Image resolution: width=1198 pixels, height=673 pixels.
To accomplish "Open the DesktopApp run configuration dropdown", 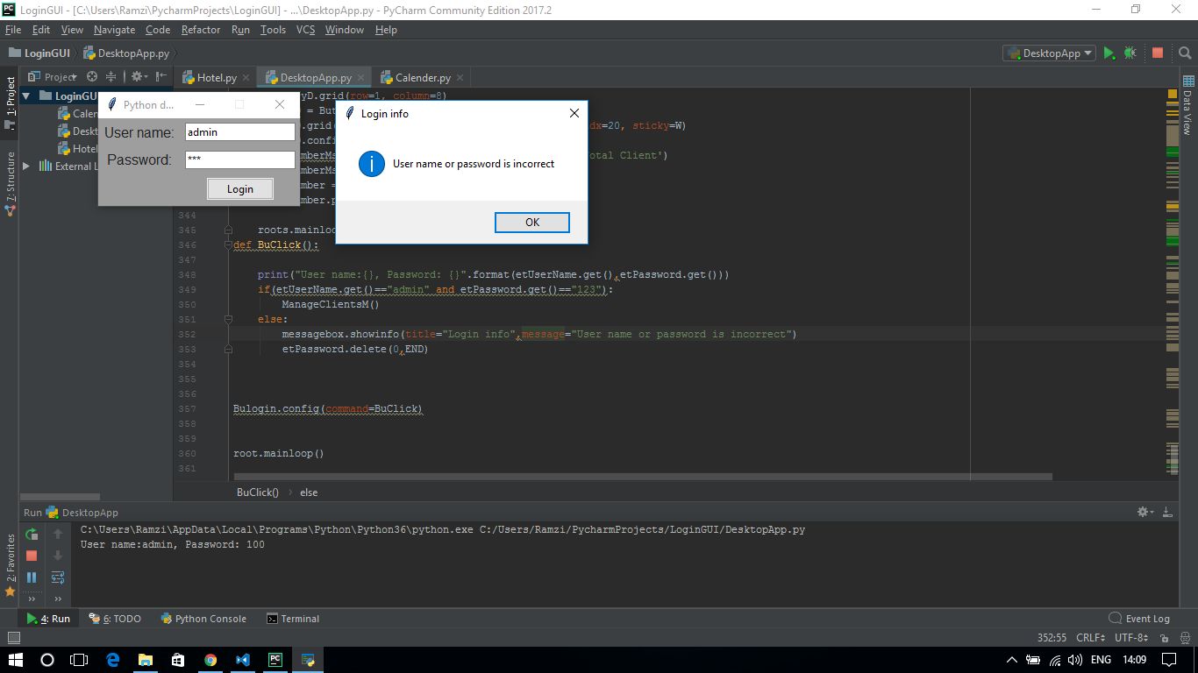I will tap(1050, 53).
